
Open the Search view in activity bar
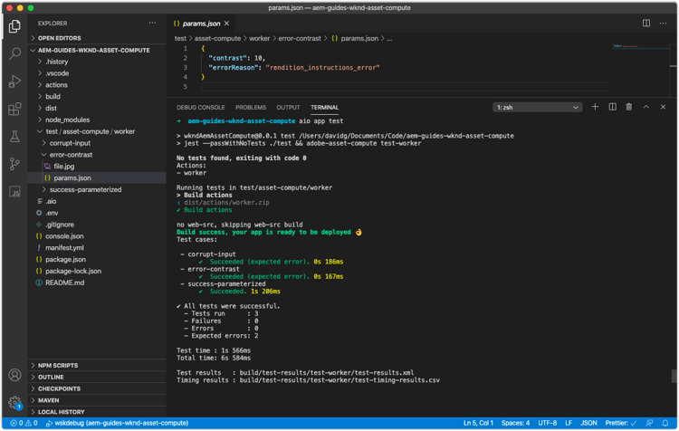coord(14,54)
